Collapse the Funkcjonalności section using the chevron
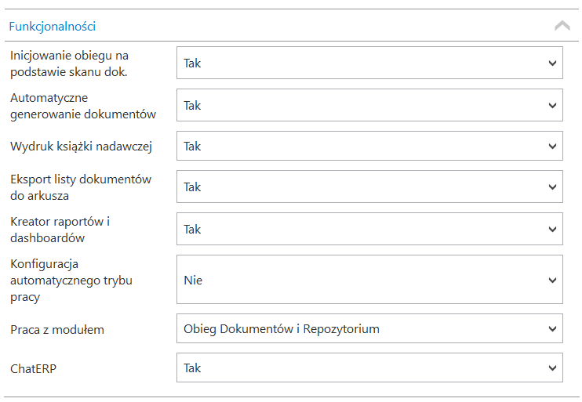This screenshot has width=582, height=402. click(x=562, y=26)
